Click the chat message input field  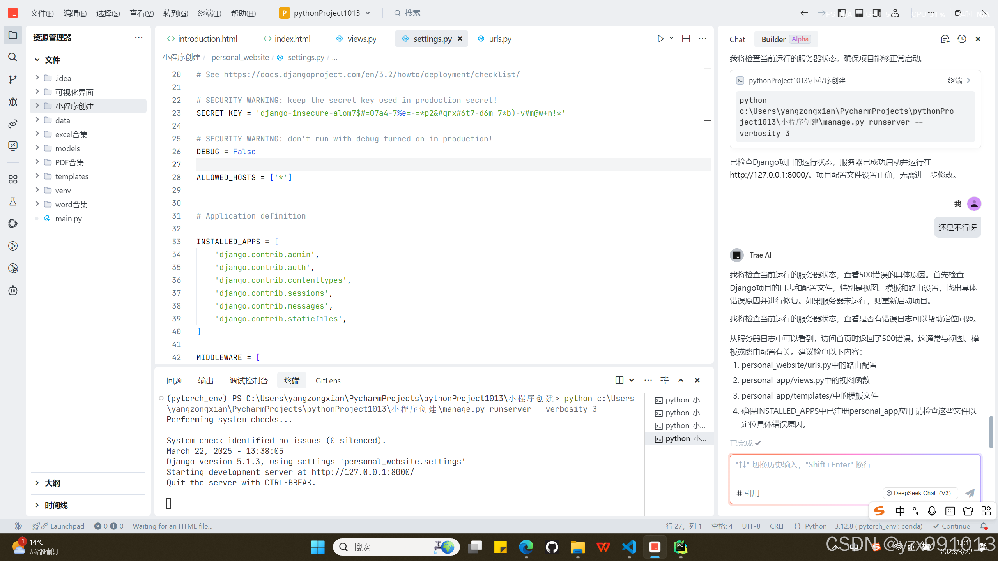pyautogui.click(x=854, y=471)
